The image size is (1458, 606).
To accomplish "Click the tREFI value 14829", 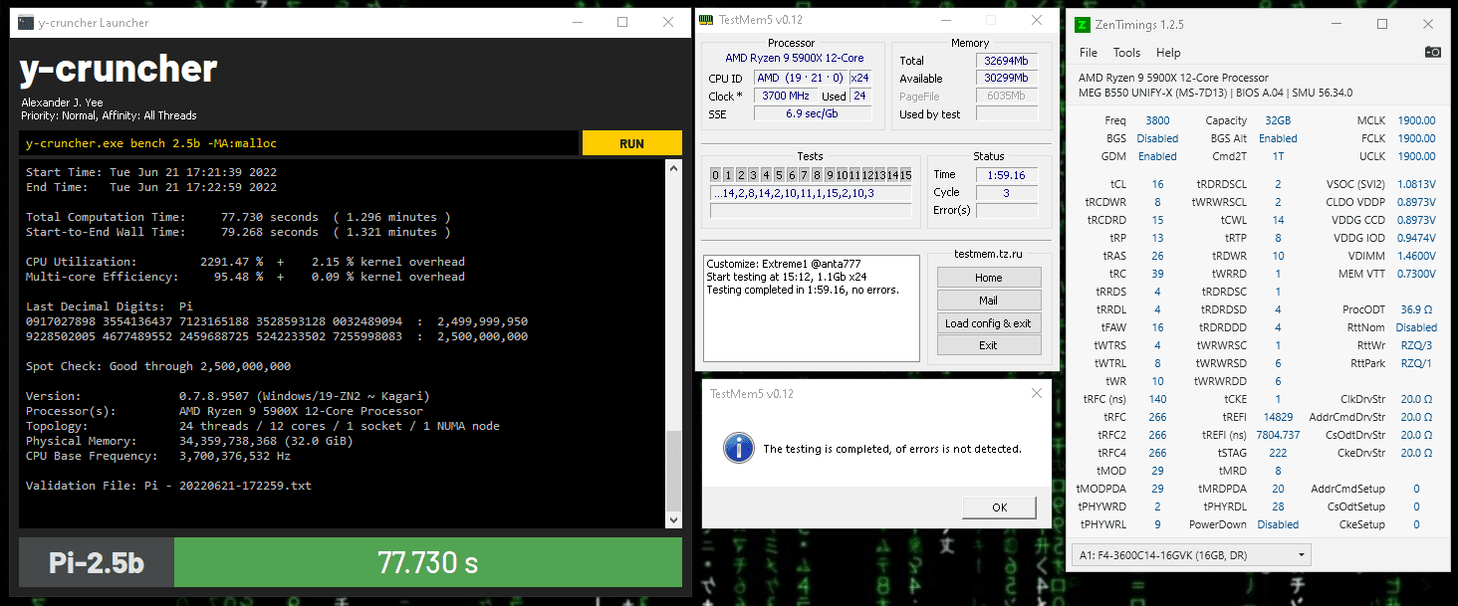I will 1278,417.
